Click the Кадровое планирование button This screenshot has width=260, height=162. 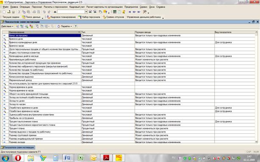(61, 17)
